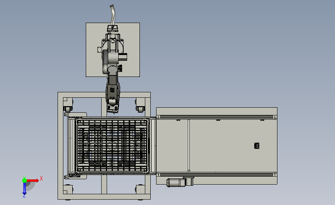Select the caster wheel at the cart's upper-right corner

coord(140,109)
